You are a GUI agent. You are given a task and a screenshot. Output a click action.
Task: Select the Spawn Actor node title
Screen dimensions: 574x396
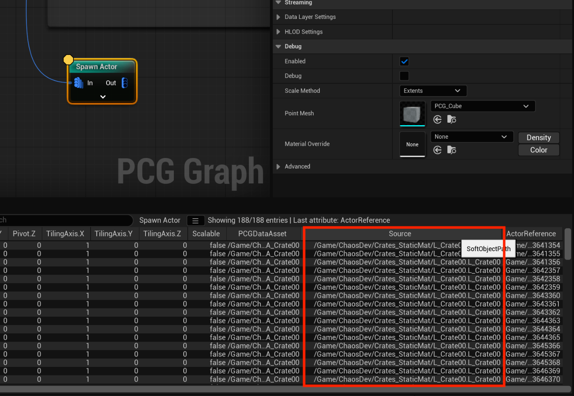coord(96,66)
